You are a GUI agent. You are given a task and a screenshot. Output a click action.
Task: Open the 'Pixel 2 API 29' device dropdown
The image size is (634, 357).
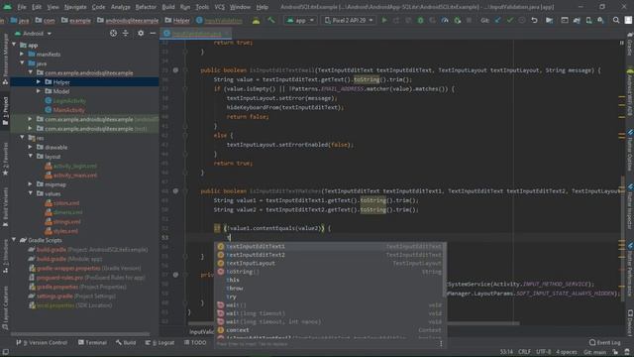(349, 20)
